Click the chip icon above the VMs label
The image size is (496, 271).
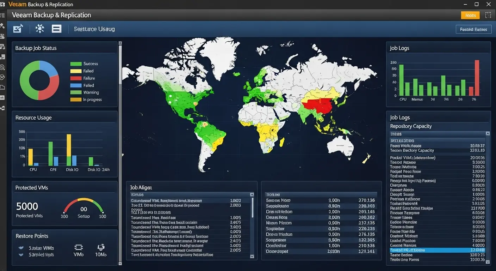79,247
